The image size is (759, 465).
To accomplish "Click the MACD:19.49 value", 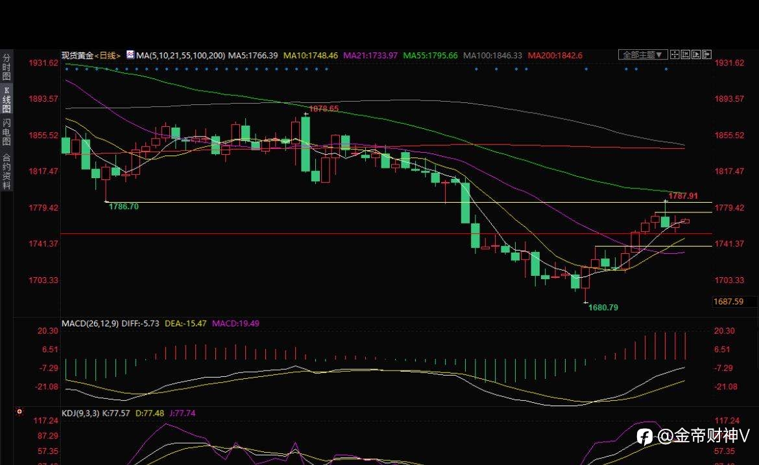I will 235,323.
